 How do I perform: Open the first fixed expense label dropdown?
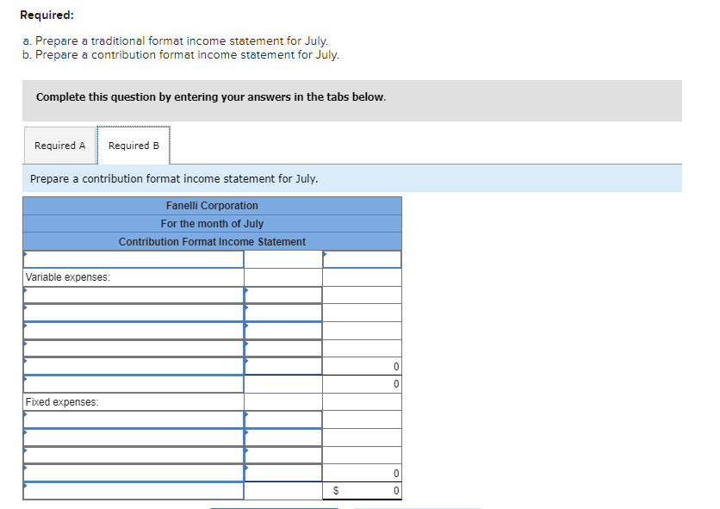tap(133, 419)
